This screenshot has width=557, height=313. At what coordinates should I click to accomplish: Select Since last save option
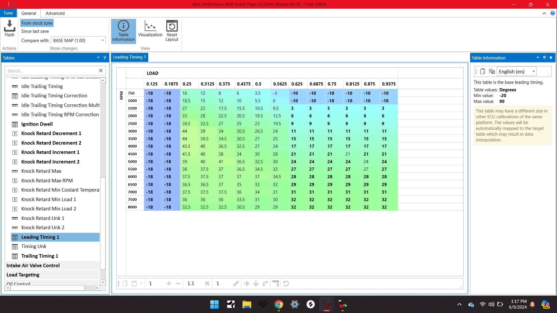pos(35,31)
